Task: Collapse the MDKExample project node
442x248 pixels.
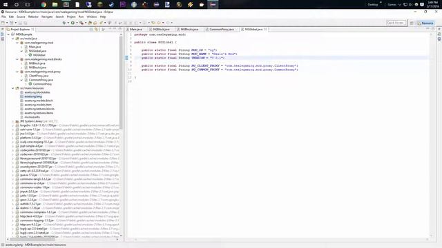Action: click(8, 34)
